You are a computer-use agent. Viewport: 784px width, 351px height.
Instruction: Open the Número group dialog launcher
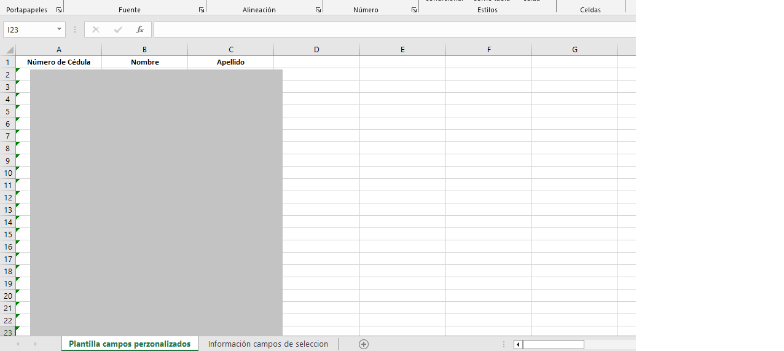414,10
